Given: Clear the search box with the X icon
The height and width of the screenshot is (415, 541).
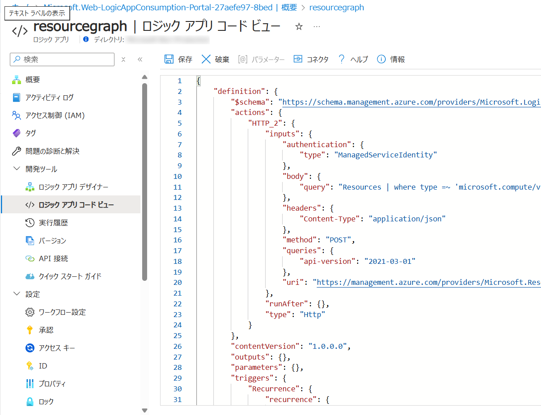Looking at the screenshot, I should (x=123, y=59).
